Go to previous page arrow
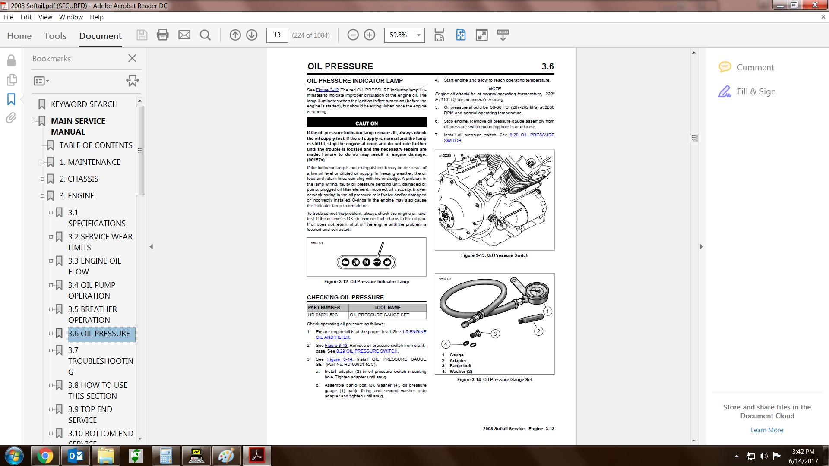Screen dimensions: 829x466 (235, 35)
